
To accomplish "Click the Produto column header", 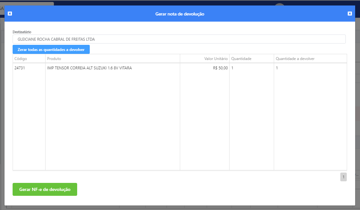I will (54, 59).
